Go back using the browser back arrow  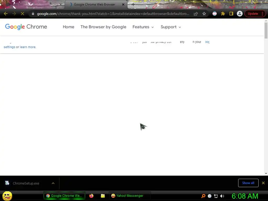point(6,14)
